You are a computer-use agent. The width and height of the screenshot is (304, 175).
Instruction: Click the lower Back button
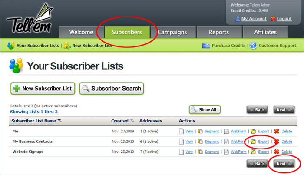pos(257,164)
